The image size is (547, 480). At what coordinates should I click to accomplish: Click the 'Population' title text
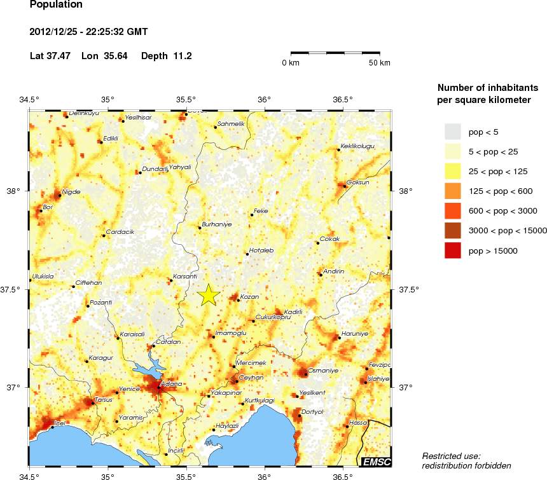pyautogui.click(x=56, y=5)
